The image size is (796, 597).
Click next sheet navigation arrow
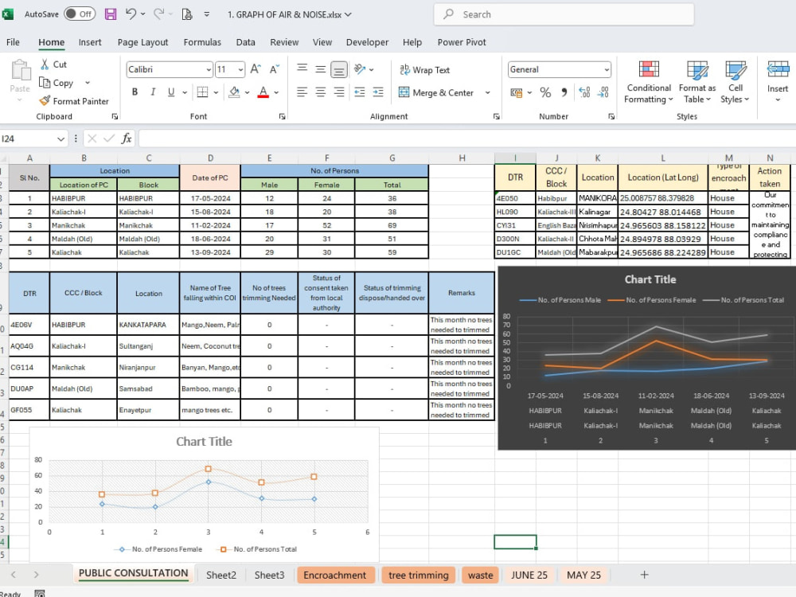tap(36, 575)
